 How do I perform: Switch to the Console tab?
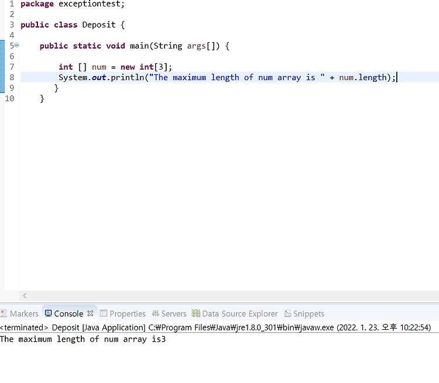[68, 313]
